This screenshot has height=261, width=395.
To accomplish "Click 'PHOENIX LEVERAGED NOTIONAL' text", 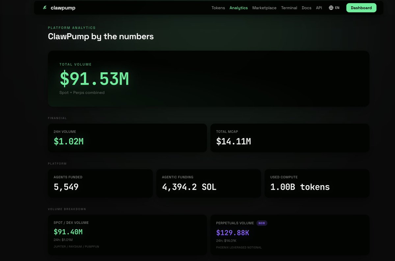I will pos(239,248).
